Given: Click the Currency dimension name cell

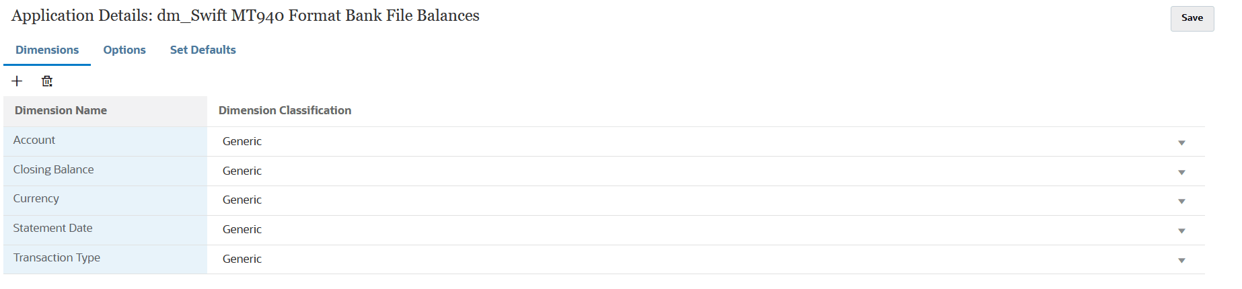Looking at the screenshot, I should coord(36,199).
